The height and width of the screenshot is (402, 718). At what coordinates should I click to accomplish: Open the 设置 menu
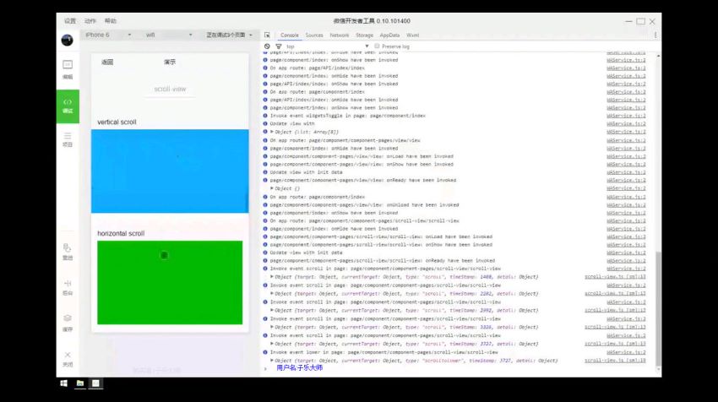[70, 21]
